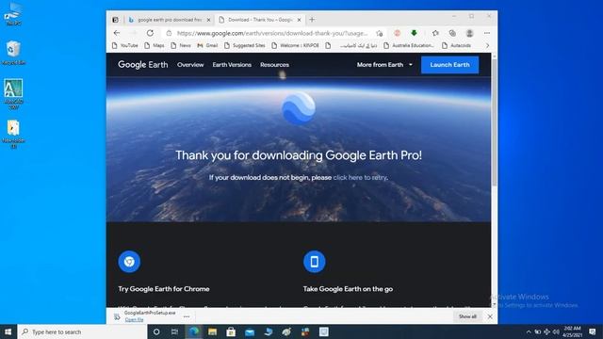Open a new browser tab
The width and height of the screenshot is (603, 339).
[x=312, y=20]
